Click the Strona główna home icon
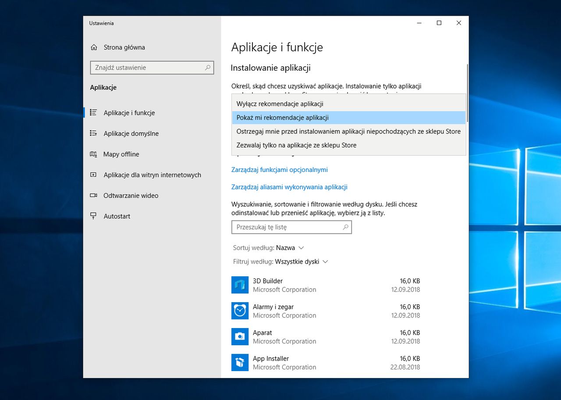This screenshot has height=400, width=561. pos(94,47)
